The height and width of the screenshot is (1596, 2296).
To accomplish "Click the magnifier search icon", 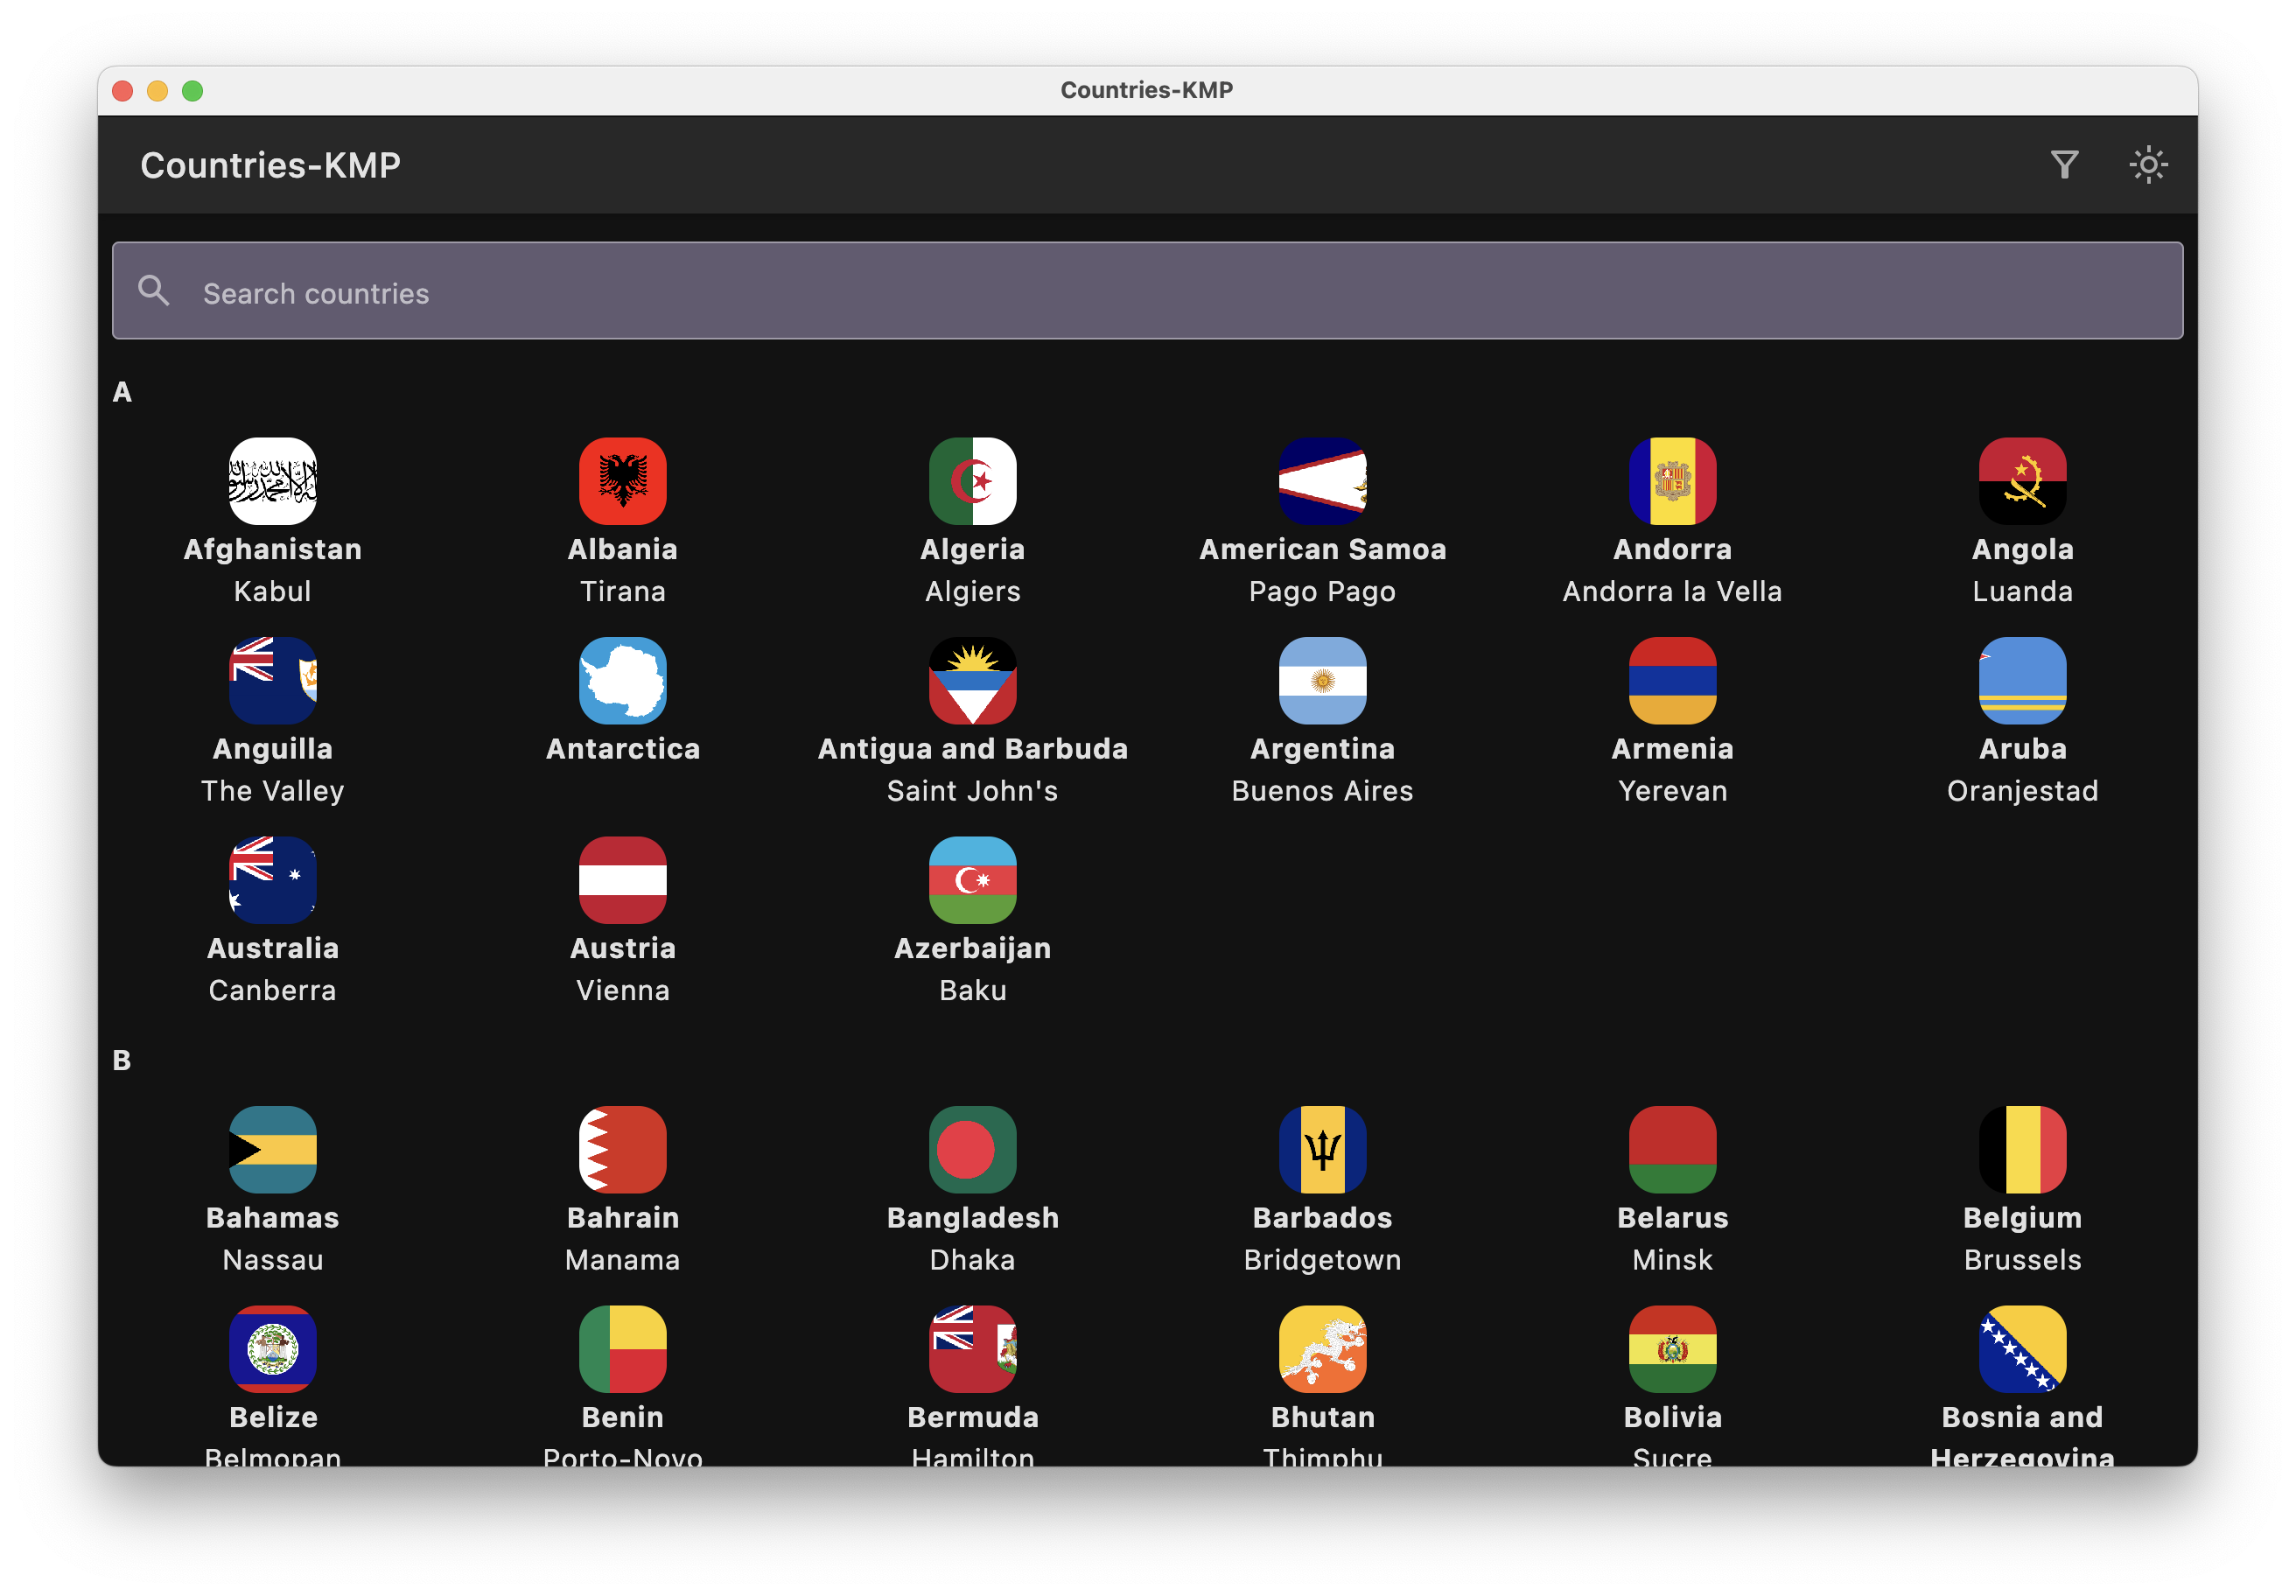I will coord(154,291).
